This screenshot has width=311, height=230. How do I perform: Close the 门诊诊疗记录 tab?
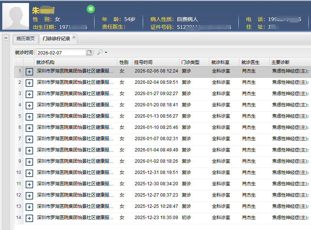pos(74,37)
